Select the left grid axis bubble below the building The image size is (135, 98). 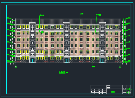click(x=16, y=67)
